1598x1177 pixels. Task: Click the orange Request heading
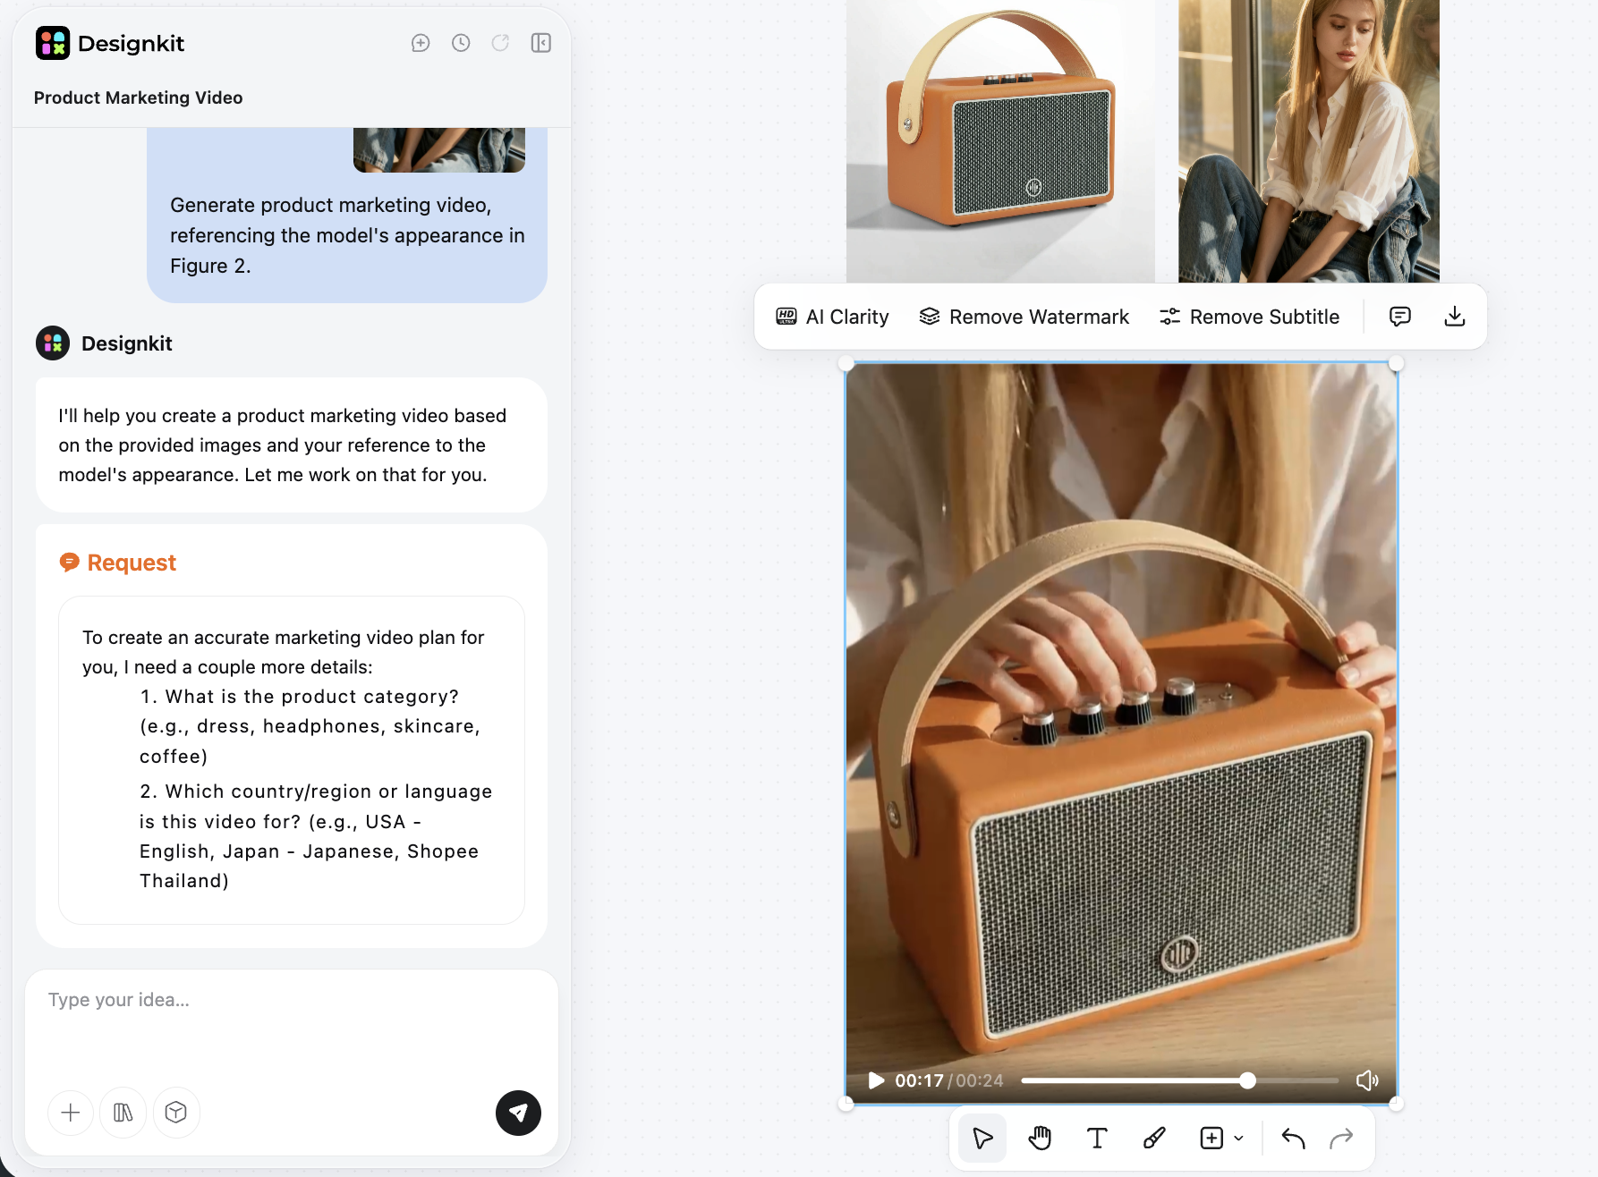point(132,563)
